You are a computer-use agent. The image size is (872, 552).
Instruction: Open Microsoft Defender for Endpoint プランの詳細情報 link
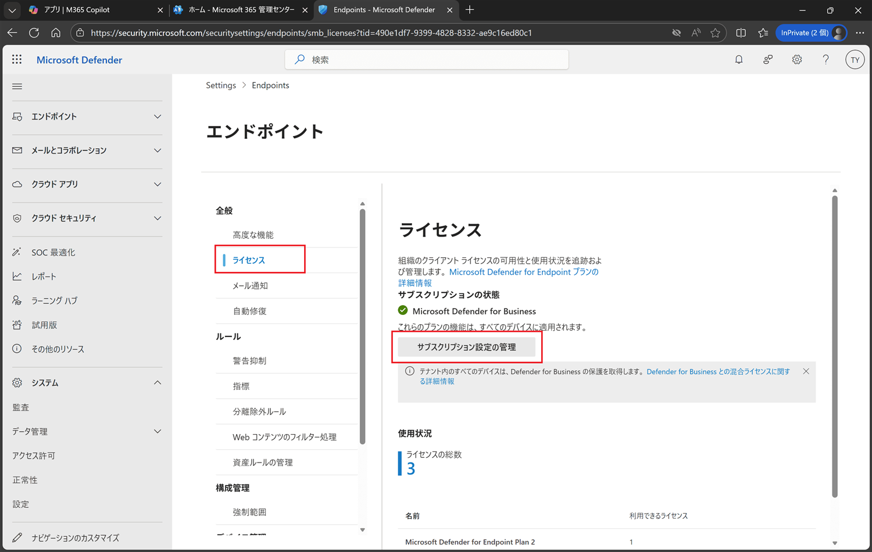[x=498, y=277]
